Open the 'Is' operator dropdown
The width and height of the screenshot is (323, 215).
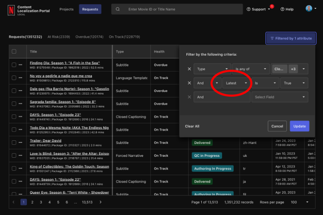point(265,83)
